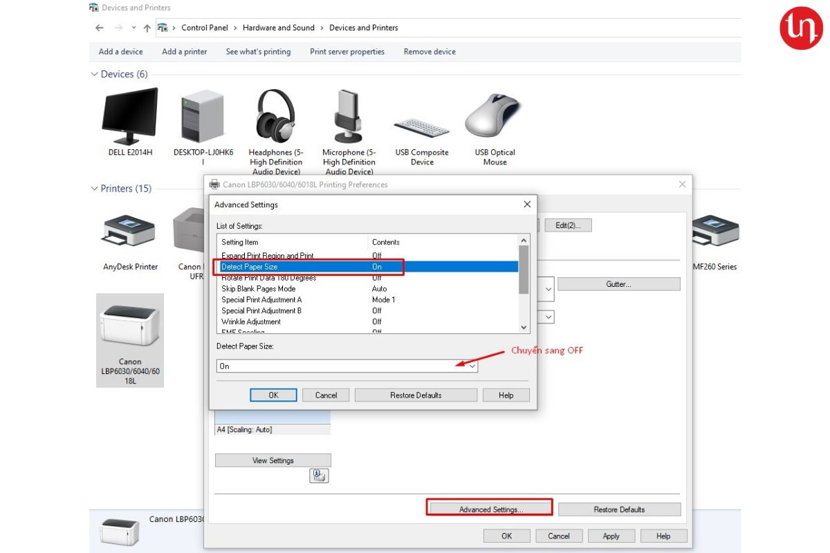Select Rotate Print Data 180 Degrees setting
Image resolution: width=830 pixels, height=553 pixels.
click(x=367, y=277)
